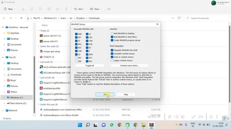Refresh the Downloads folder
The image size is (231, 129).
(179, 18)
